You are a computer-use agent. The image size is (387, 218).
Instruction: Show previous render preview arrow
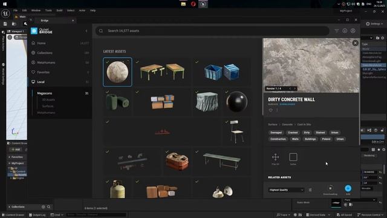point(290,88)
